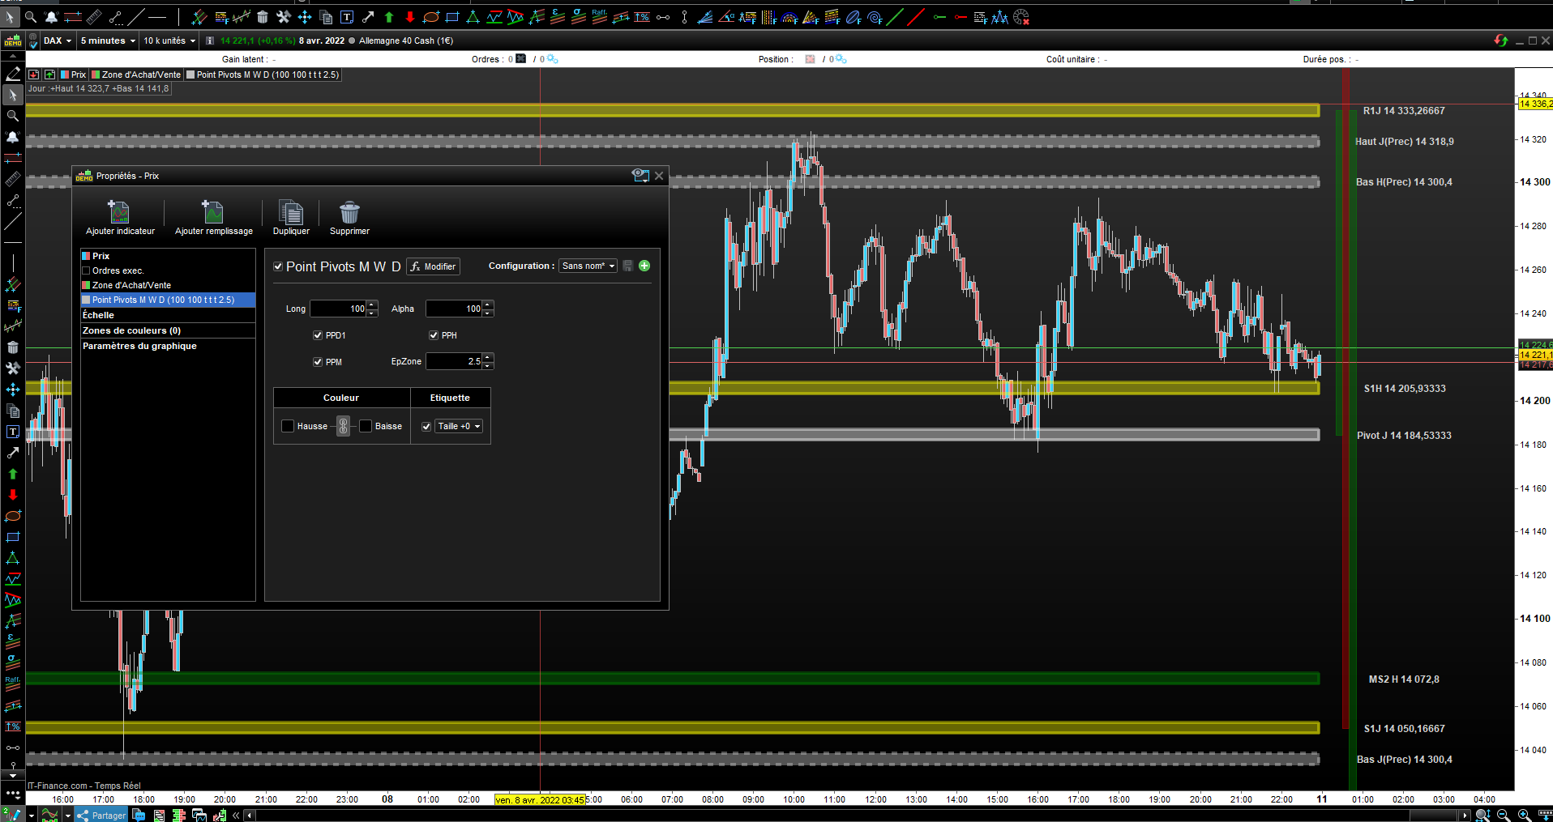Viewport: 1553px width, 822px height.
Task: Click Point Pivots M W D label in chart header
Action: pos(263,75)
